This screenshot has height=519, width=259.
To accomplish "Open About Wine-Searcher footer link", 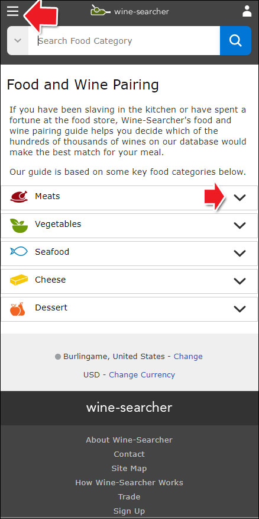I will (x=129, y=440).
